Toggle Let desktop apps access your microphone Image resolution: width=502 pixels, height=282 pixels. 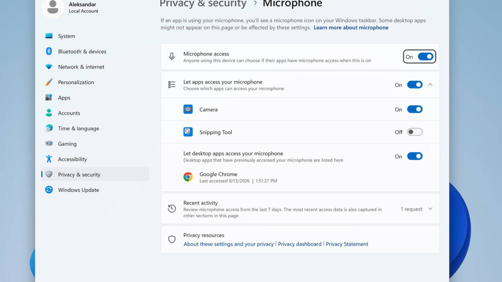[415, 156]
